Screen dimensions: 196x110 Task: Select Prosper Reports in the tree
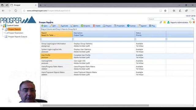point(14,29)
